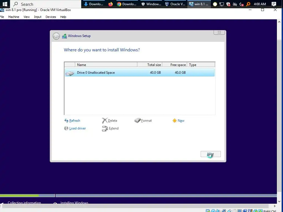Image resolution: width=283 pixels, height=212 pixels.
Task: Click the Format option
Action: [146, 121]
